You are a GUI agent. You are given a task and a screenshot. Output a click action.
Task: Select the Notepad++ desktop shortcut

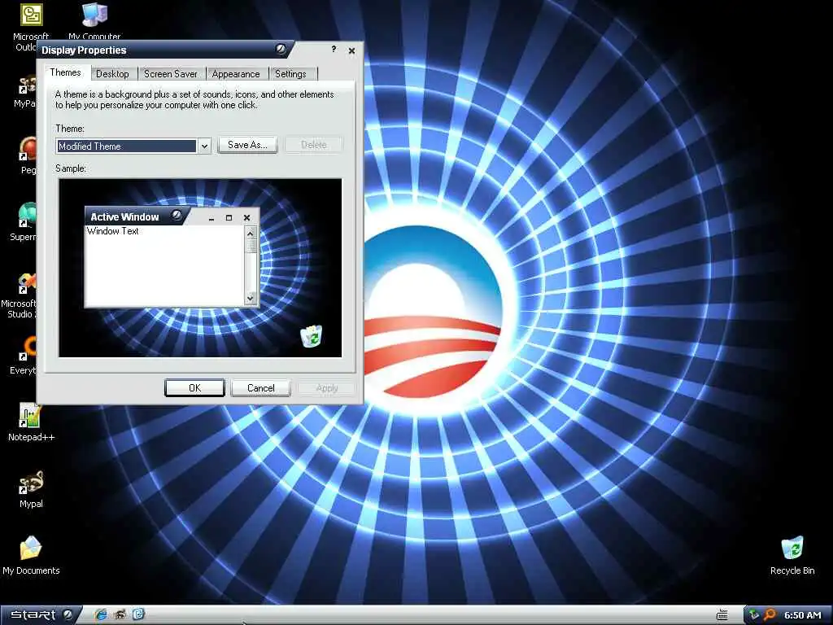[31, 422]
